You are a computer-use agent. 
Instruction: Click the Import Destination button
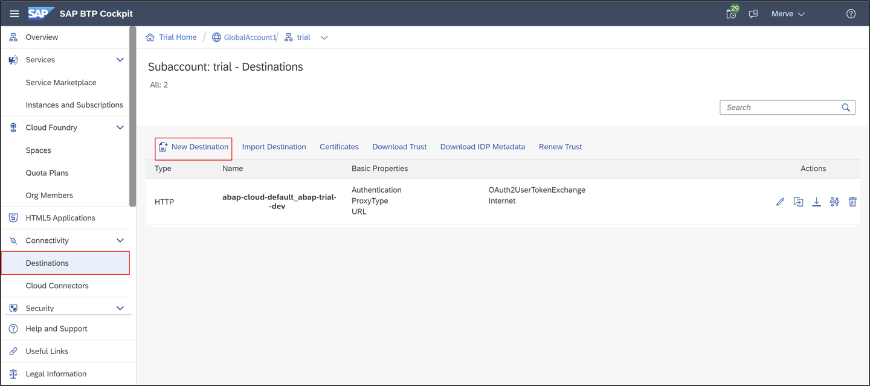tap(274, 147)
